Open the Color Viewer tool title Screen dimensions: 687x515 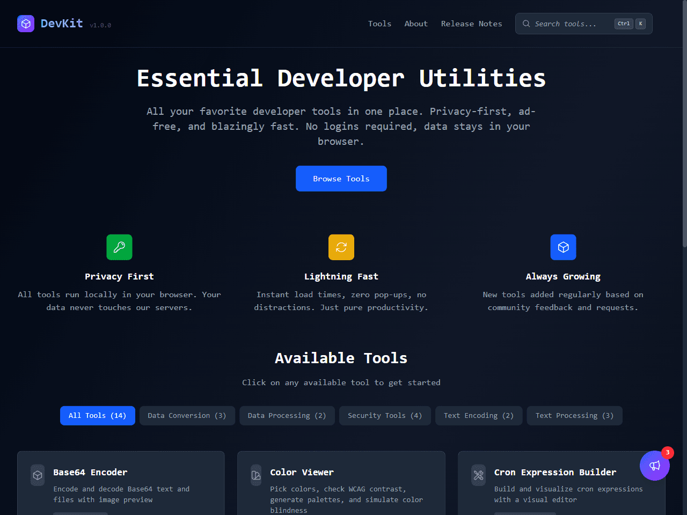[302, 472]
